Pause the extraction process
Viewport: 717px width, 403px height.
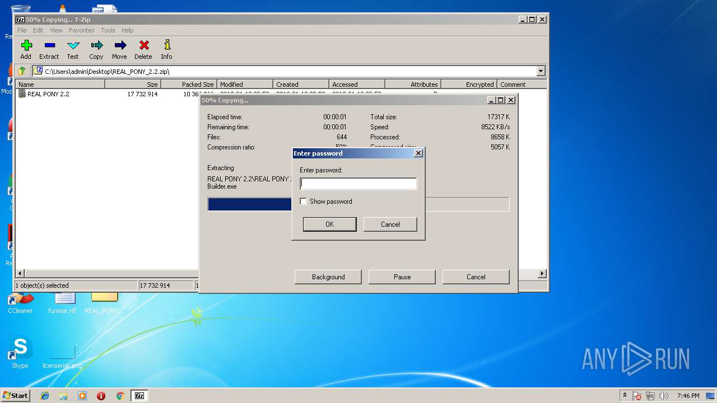(402, 277)
